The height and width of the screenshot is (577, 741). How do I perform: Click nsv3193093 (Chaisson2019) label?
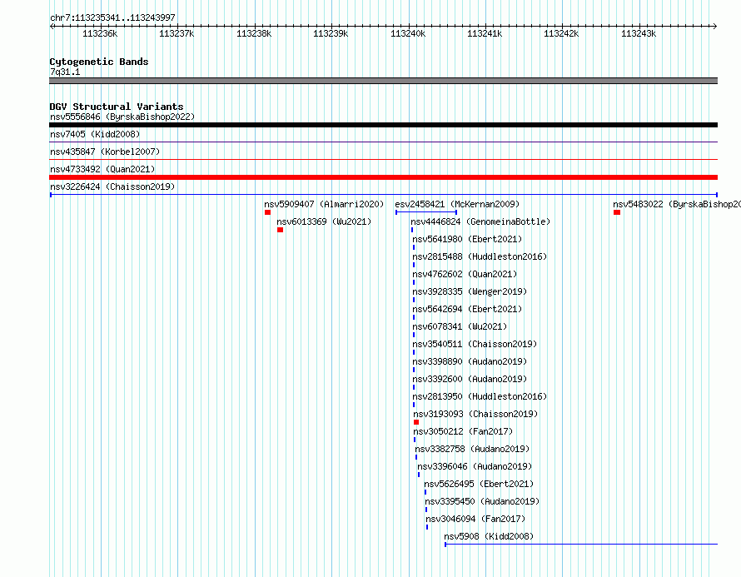[x=476, y=414]
